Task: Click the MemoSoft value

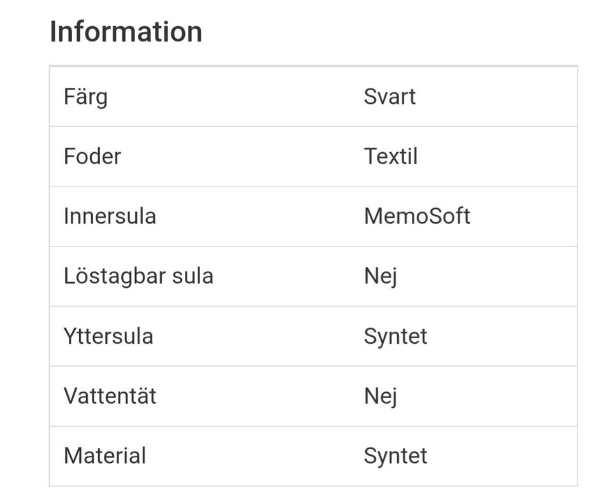Action: pyautogui.click(x=417, y=216)
